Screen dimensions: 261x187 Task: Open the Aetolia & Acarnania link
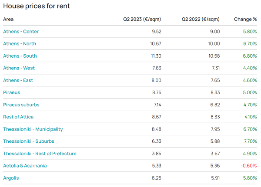[25, 166]
